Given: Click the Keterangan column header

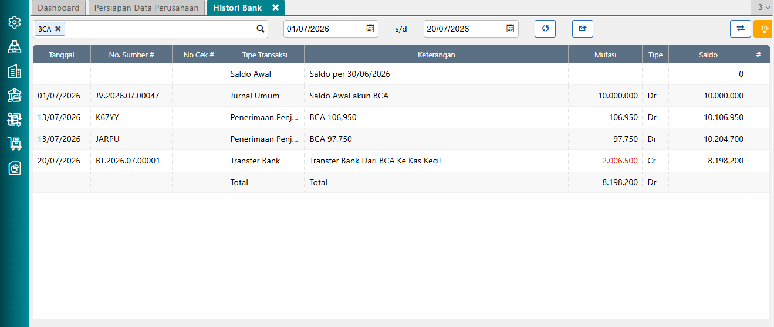Looking at the screenshot, I should [x=436, y=54].
